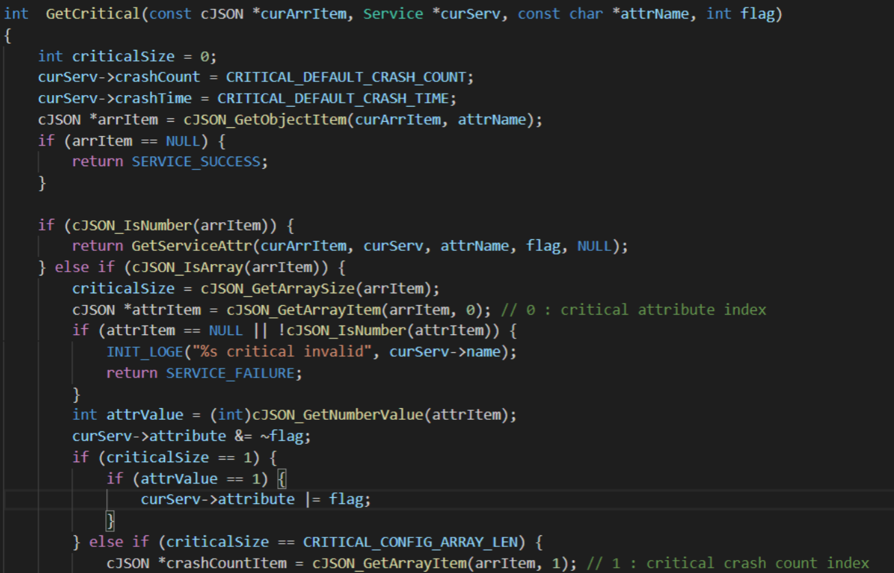Click CRITICAL_DEFAULT_CRASH_TIME constant

[x=333, y=98]
